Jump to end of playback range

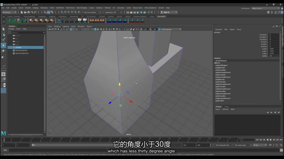tap(281, 140)
